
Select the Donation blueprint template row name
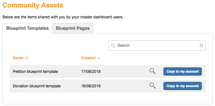(37, 86)
